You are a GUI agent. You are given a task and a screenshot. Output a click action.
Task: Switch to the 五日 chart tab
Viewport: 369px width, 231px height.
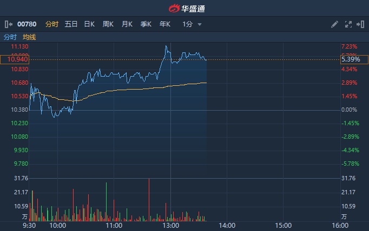tap(71, 24)
